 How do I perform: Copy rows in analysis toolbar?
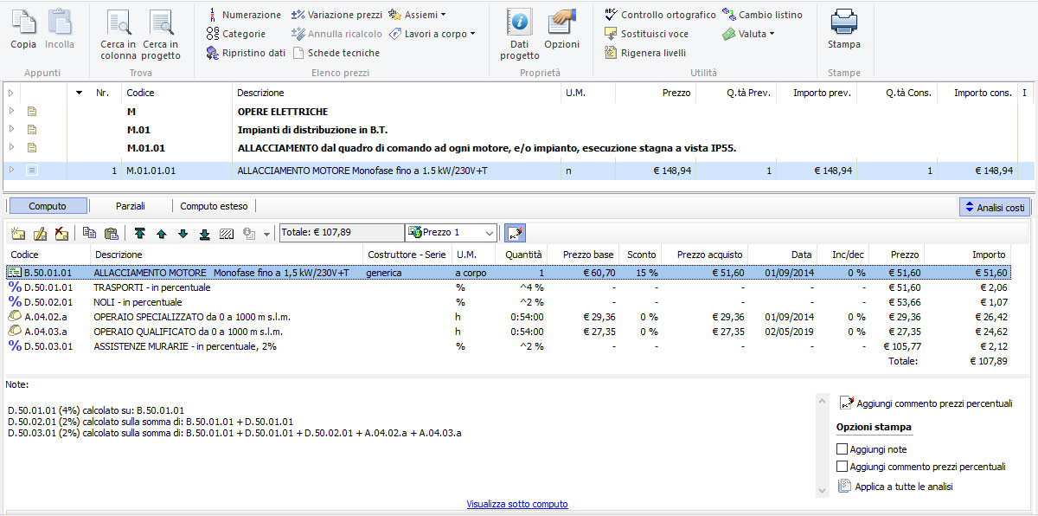[x=89, y=233]
